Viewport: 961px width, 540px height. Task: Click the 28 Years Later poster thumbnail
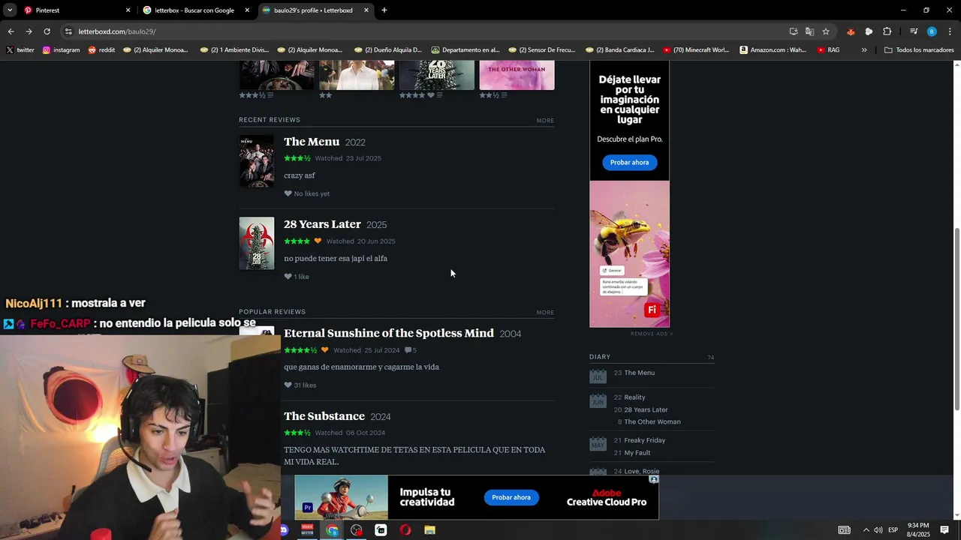click(x=257, y=243)
